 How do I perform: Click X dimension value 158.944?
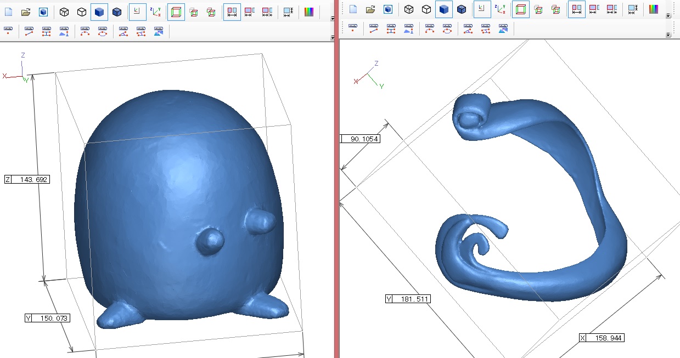pos(609,337)
